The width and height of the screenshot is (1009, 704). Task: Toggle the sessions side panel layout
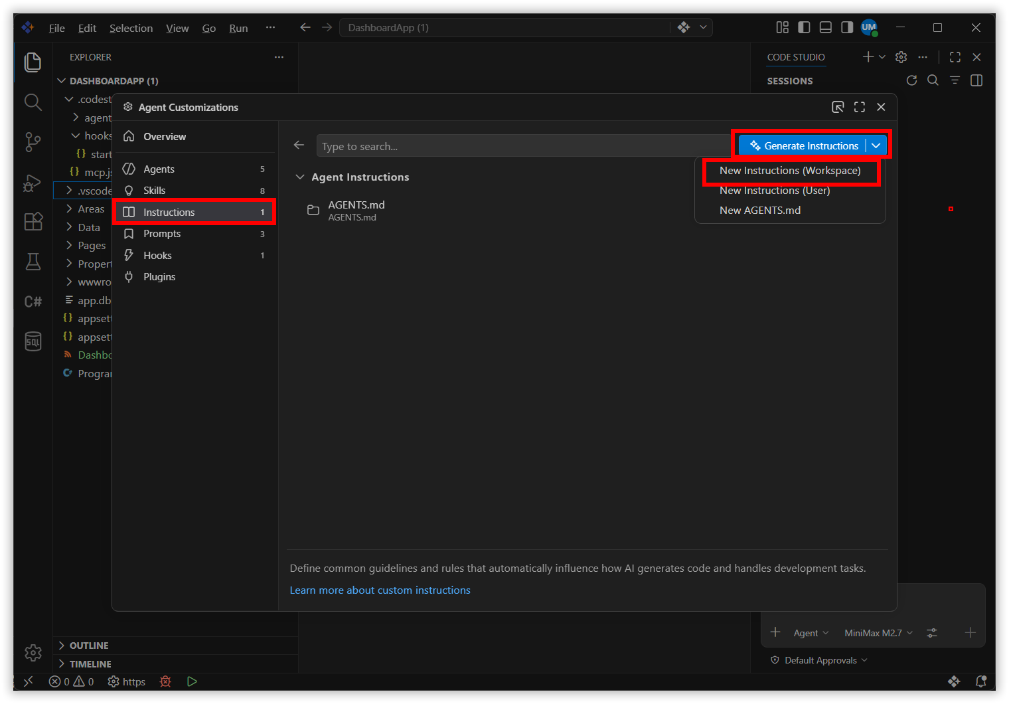point(976,80)
